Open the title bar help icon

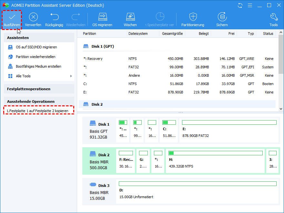[x=249, y=5]
